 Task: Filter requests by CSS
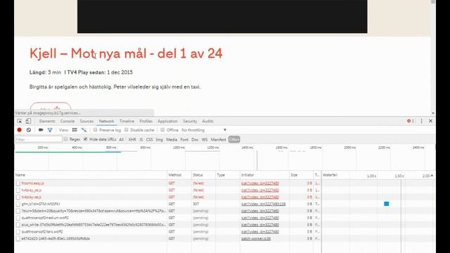coord(150,139)
